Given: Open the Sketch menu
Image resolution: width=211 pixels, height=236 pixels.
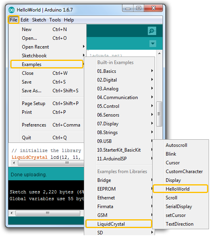Looking at the screenshot, I should 39,20.
